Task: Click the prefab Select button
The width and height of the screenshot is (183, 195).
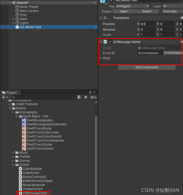Action: (147, 11)
